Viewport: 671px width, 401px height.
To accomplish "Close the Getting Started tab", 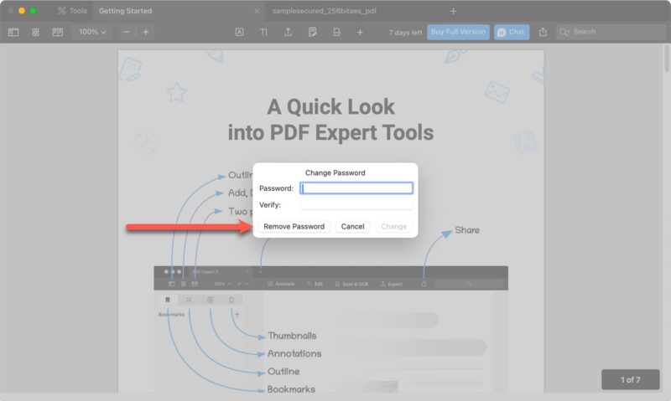I will coord(257,11).
